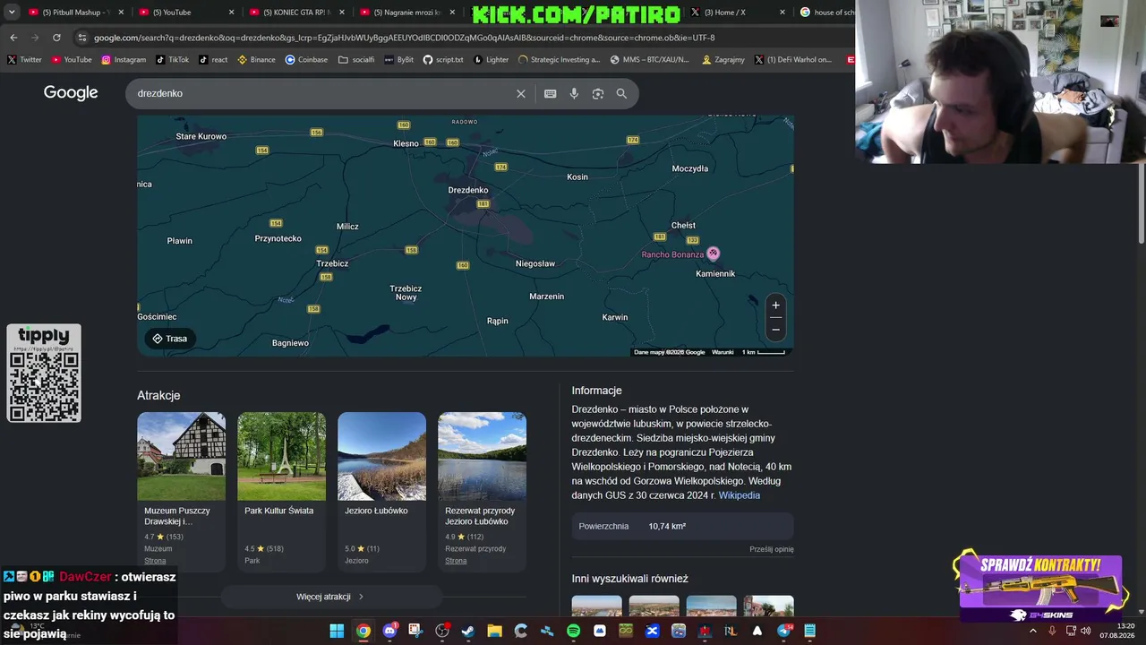View site information in the address bar
This screenshot has width=1146, height=645.
click(82, 38)
